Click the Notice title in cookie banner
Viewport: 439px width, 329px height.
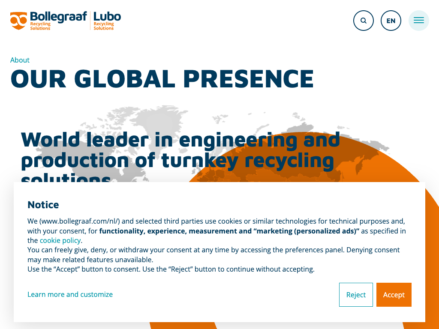[x=43, y=205]
